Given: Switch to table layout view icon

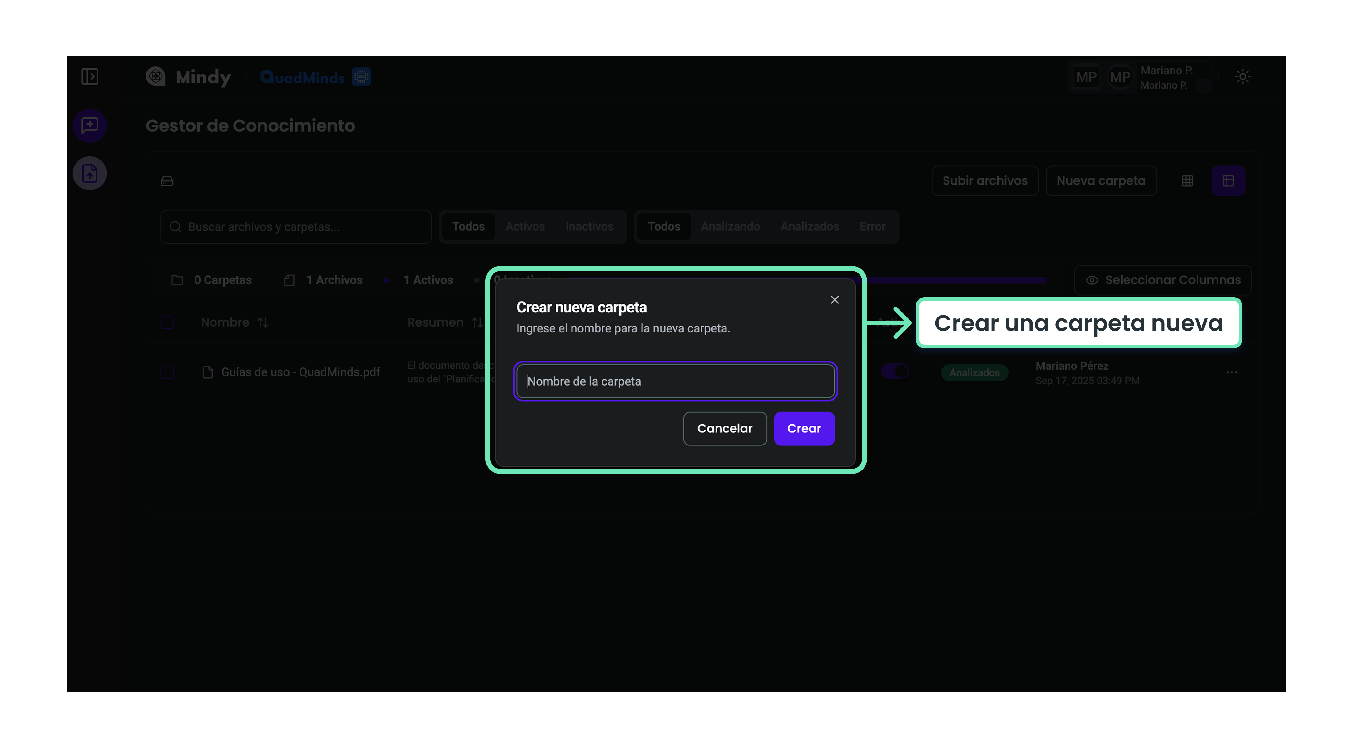Looking at the screenshot, I should click(1228, 181).
